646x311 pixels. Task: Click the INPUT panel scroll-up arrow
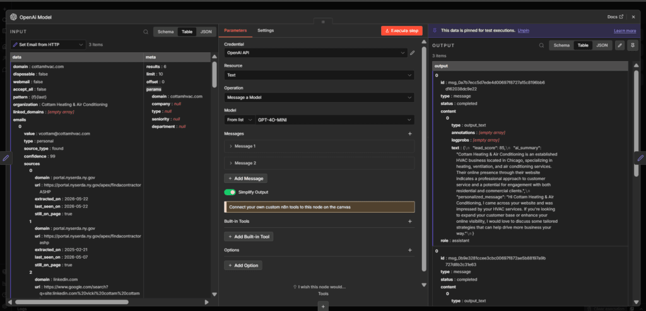214,57
